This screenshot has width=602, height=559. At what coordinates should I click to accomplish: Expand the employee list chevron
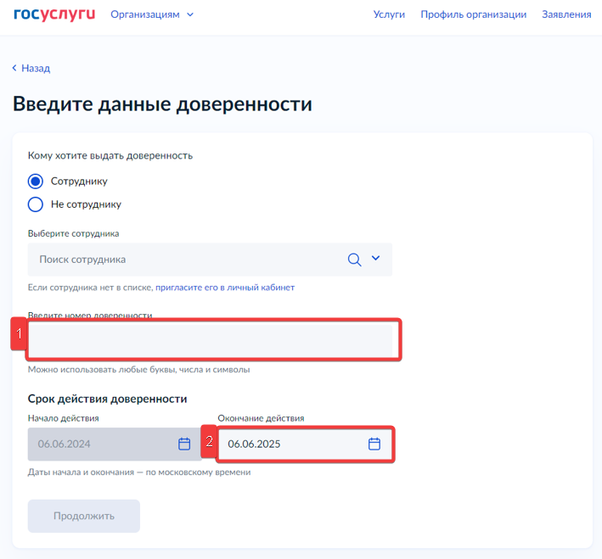pyautogui.click(x=375, y=258)
